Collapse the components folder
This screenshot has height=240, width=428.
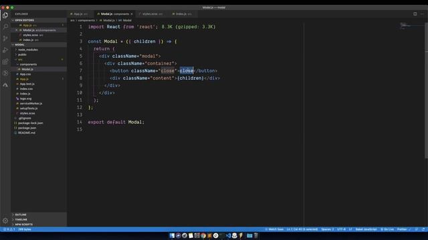click(x=39, y=64)
